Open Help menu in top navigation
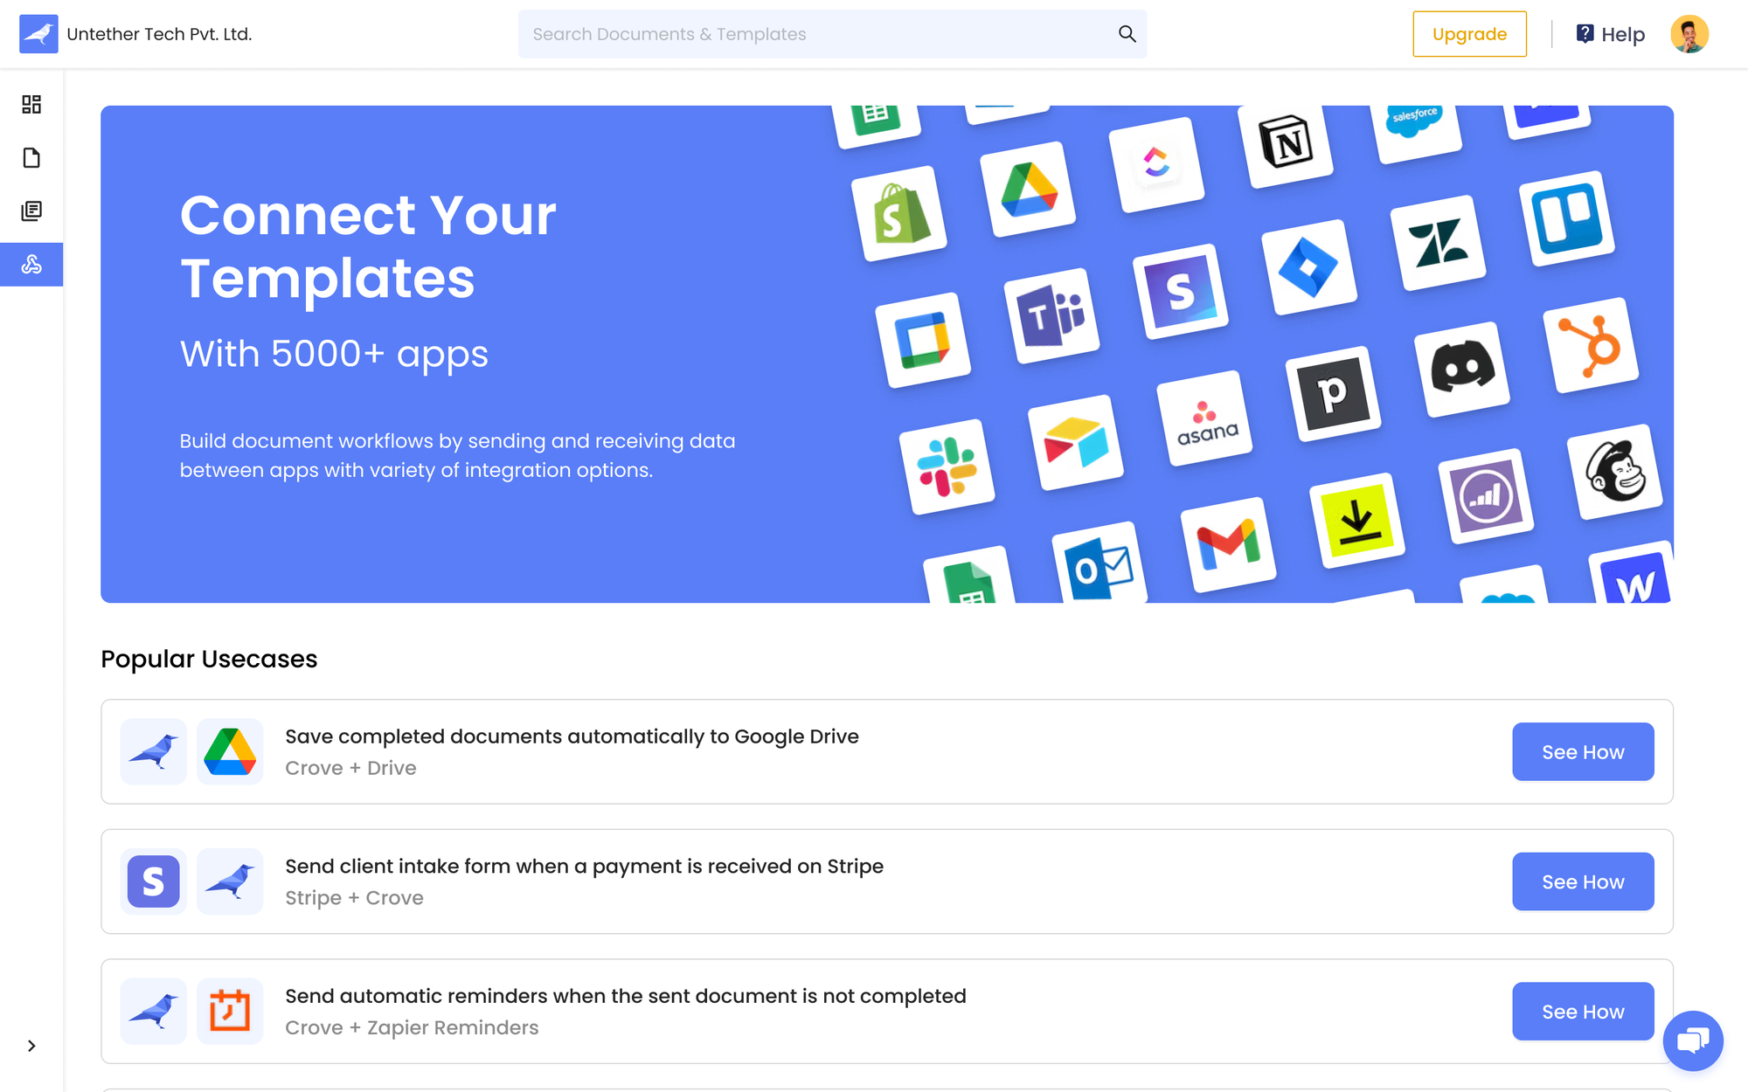Image resolution: width=1748 pixels, height=1092 pixels. (1612, 34)
